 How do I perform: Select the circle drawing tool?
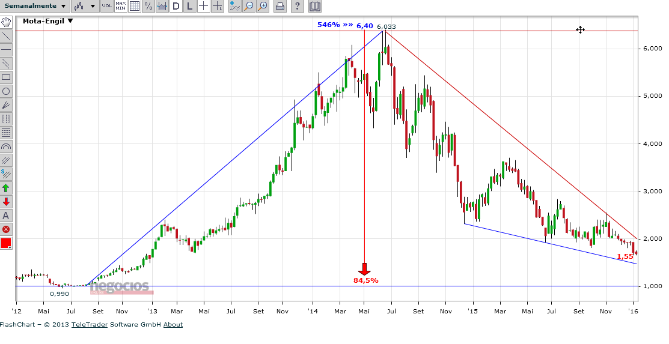tap(6, 91)
